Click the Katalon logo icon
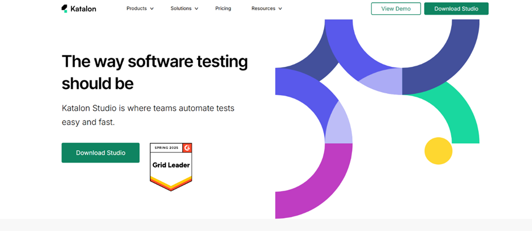 (65, 9)
